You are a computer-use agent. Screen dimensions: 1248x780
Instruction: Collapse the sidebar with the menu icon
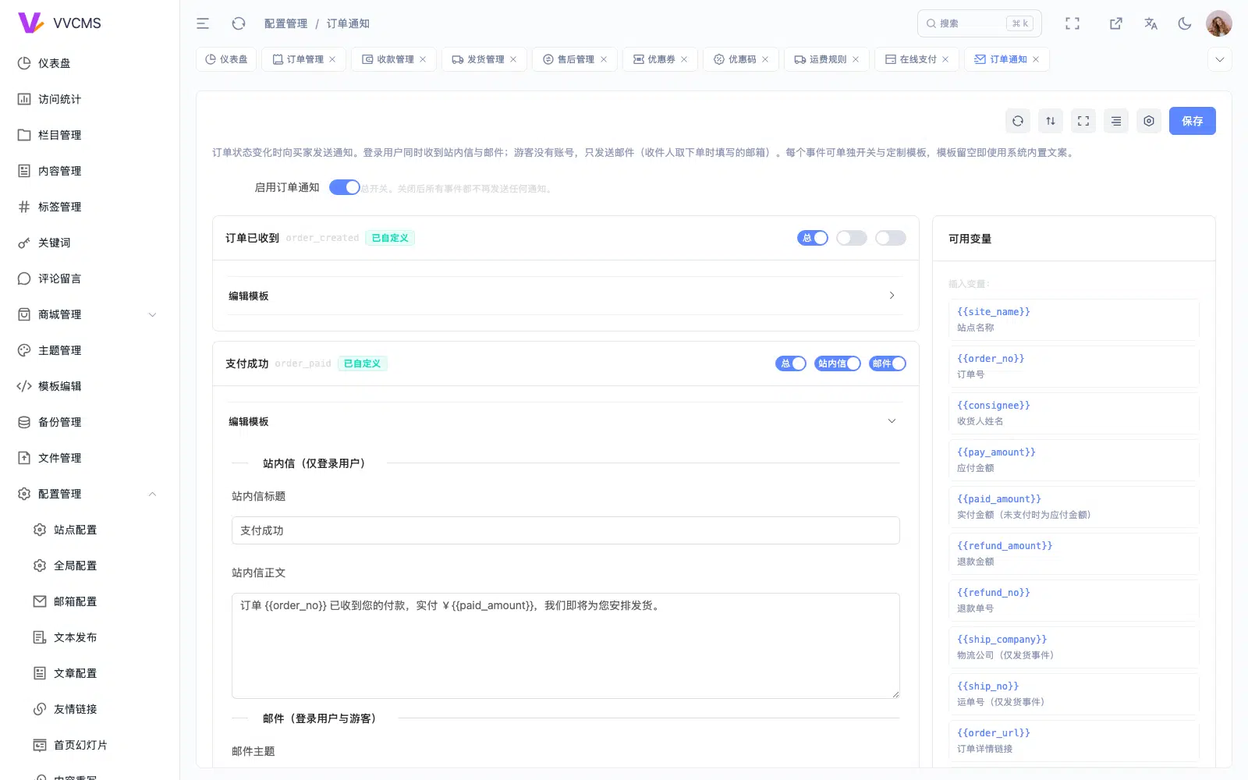point(203,23)
